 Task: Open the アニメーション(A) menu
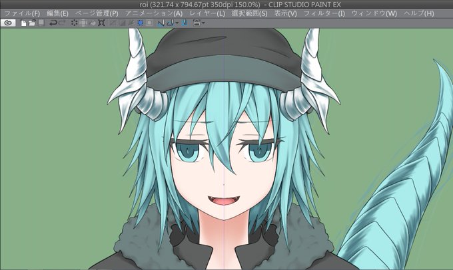pos(154,13)
